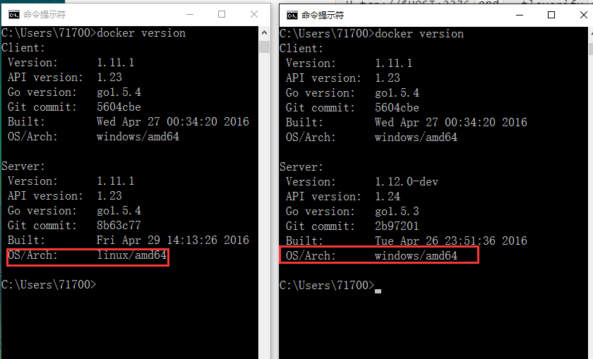Click Go version go1.5.3
Image resolution: width=593 pixels, height=359 pixels.
[397, 212]
